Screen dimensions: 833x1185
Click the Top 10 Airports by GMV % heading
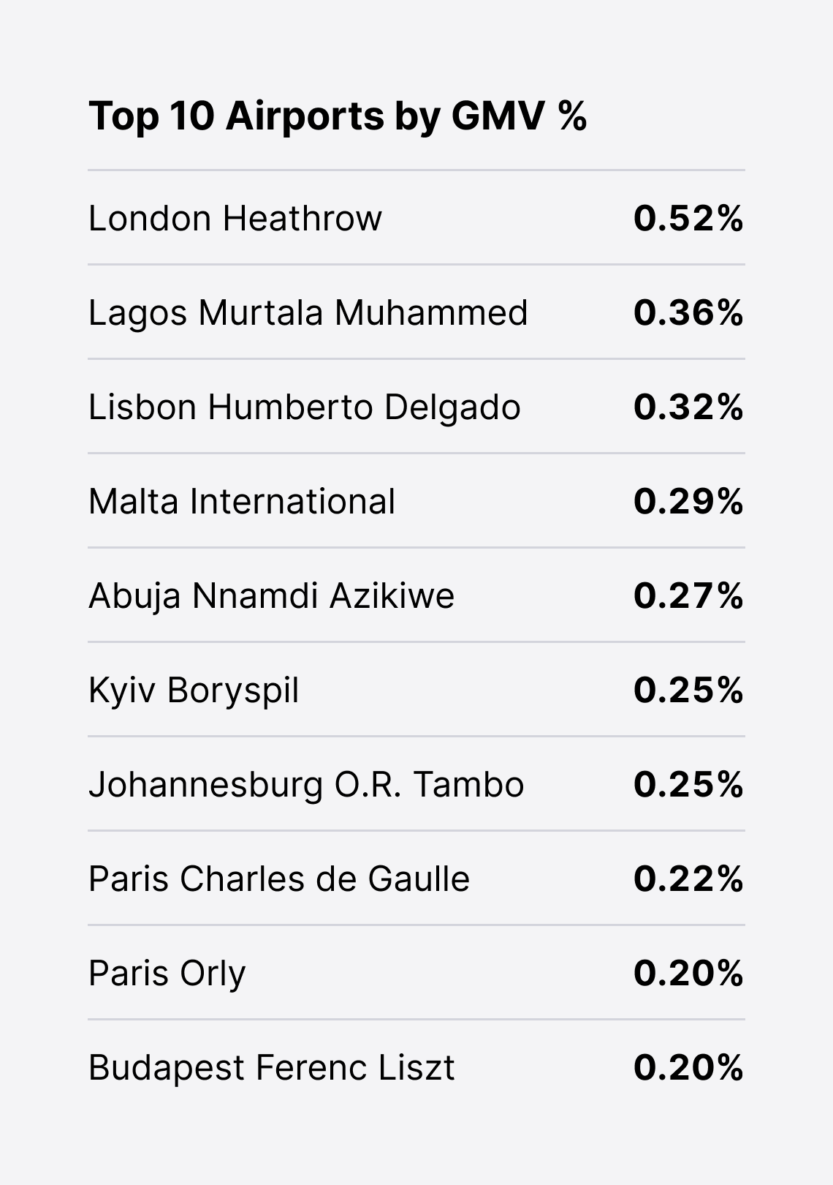point(338,116)
